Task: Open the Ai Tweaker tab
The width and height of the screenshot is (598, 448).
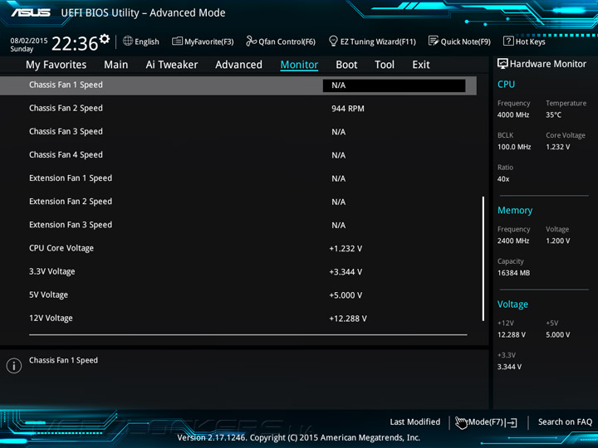Action: coord(172,65)
